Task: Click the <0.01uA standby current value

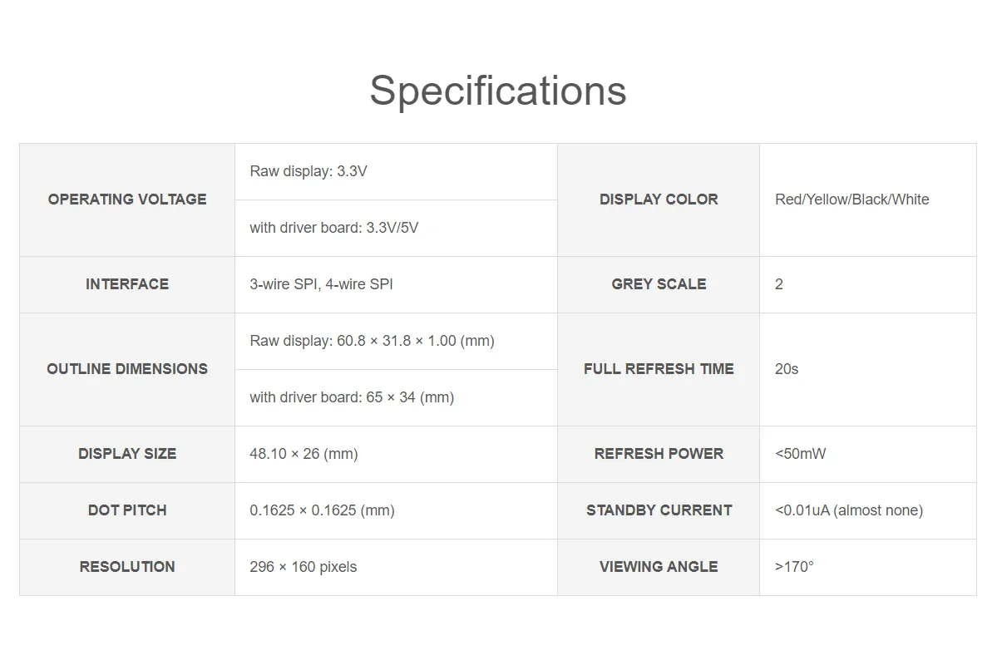Action: (x=848, y=510)
